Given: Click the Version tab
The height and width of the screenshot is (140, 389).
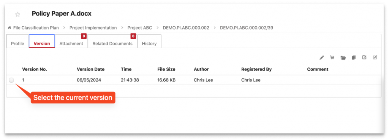Looking at the screenshot, I should [x=42, y=43].
